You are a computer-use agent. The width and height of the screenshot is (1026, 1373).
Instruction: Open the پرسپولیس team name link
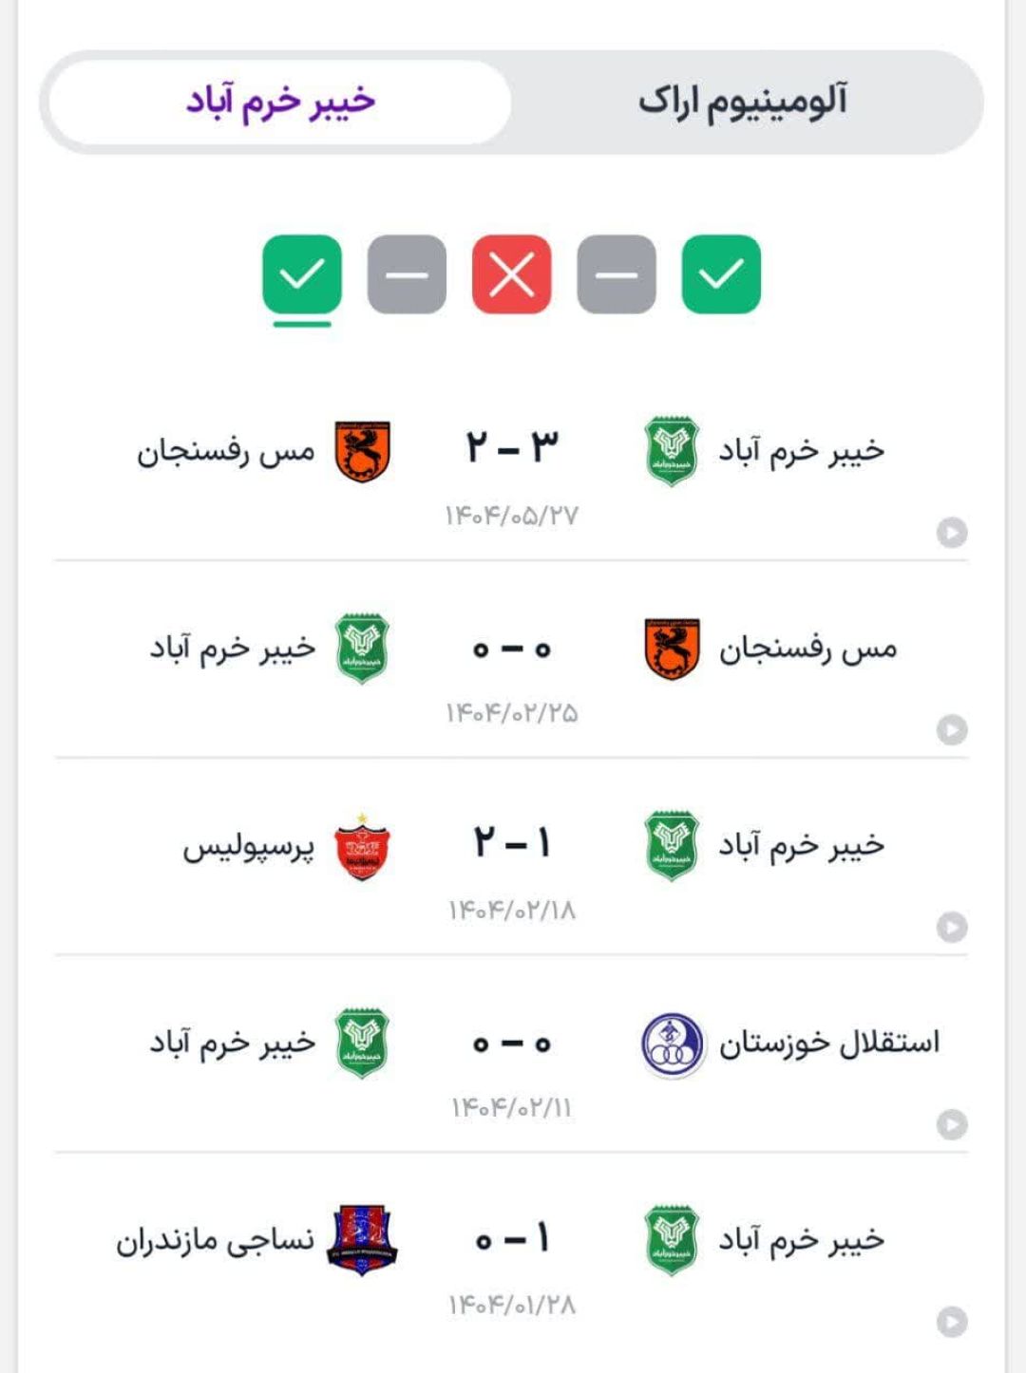pyautogui.click(x=248, y=847)
